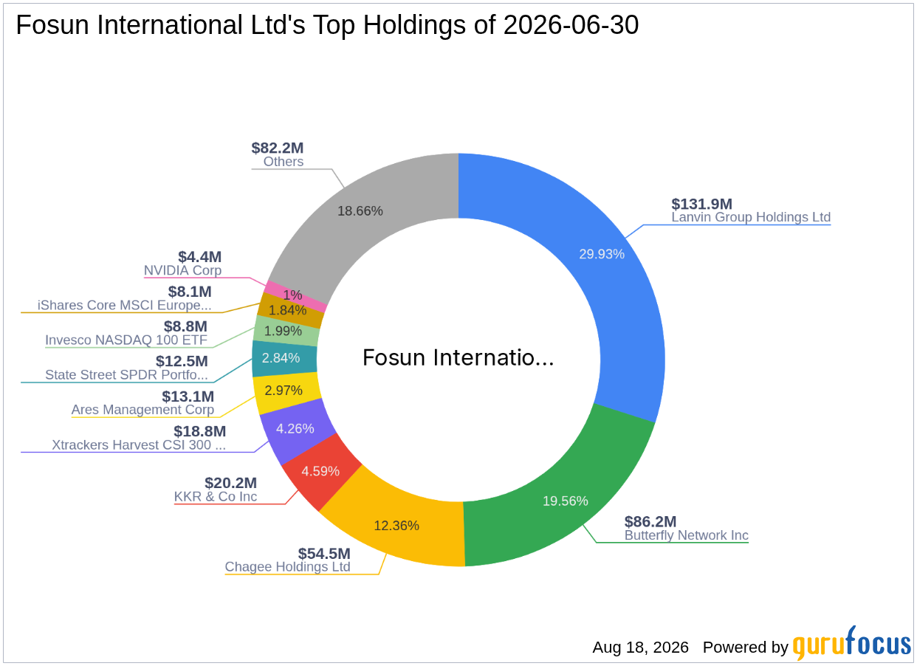Viewport: 917px width, 666px height.
Task: Click the 18.66% percentage
Action: (x=360, y=210)
